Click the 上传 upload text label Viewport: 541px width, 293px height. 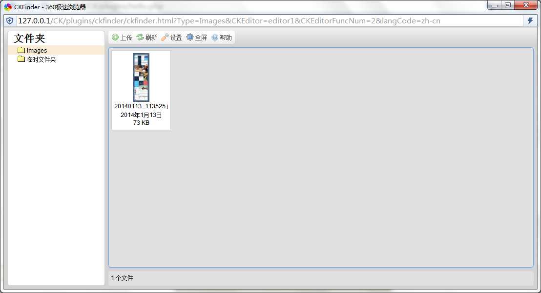coord(126,38)
